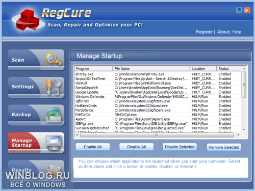Click the winroll.exe file path cell
This screenshot has width=255, height=191.
pos(143,83)
